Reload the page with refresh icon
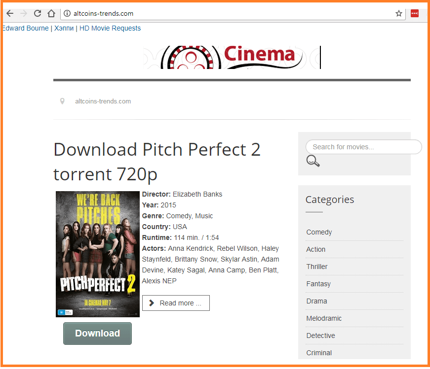This screenshot has height=369, width=430. click(x=38, y=13)
